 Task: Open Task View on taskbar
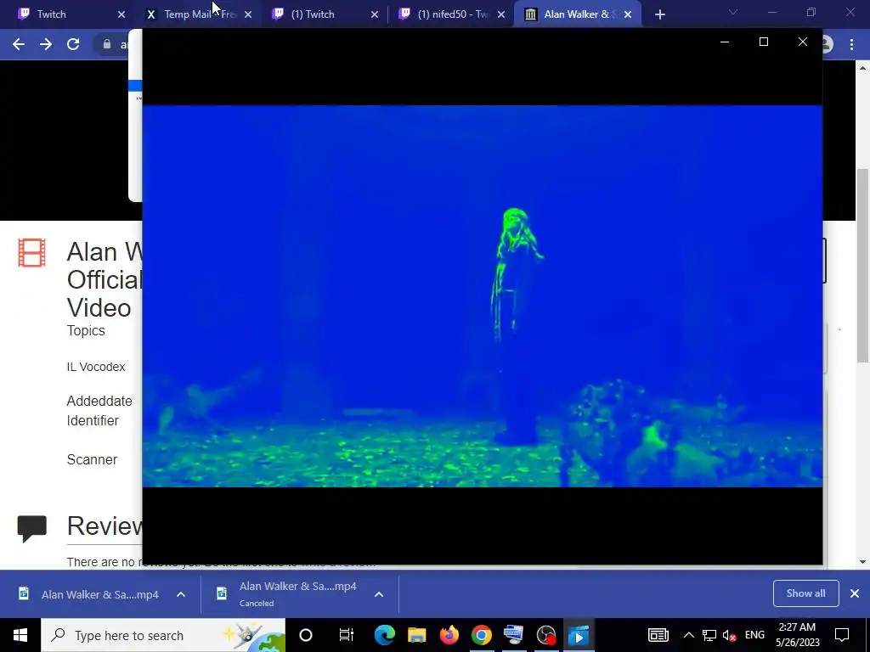point(347,635)
